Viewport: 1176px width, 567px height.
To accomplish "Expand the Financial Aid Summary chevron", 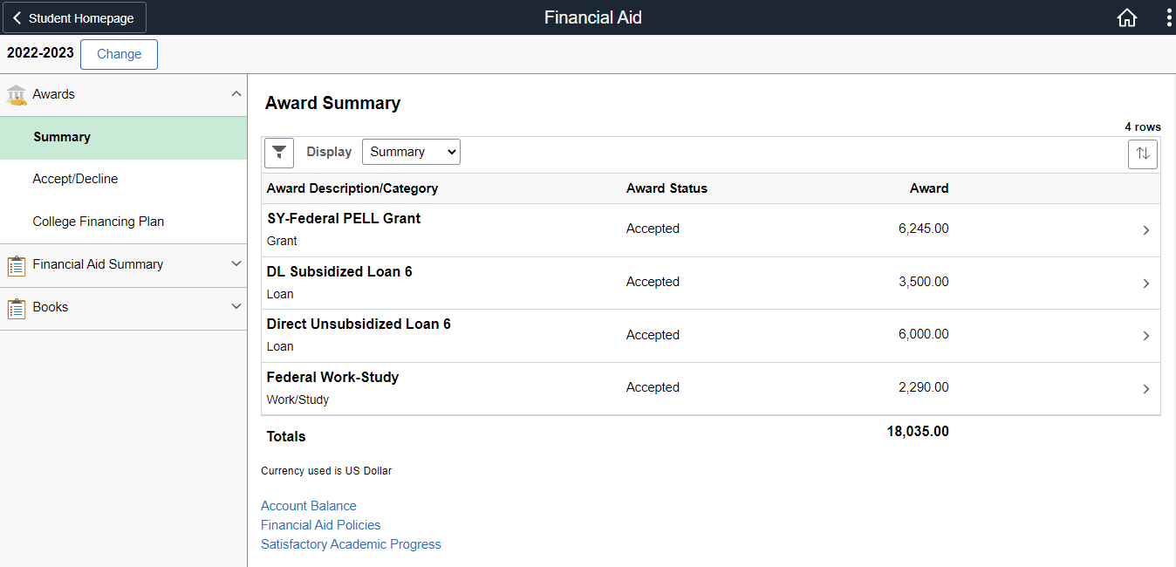I will (x=236, y=263).
